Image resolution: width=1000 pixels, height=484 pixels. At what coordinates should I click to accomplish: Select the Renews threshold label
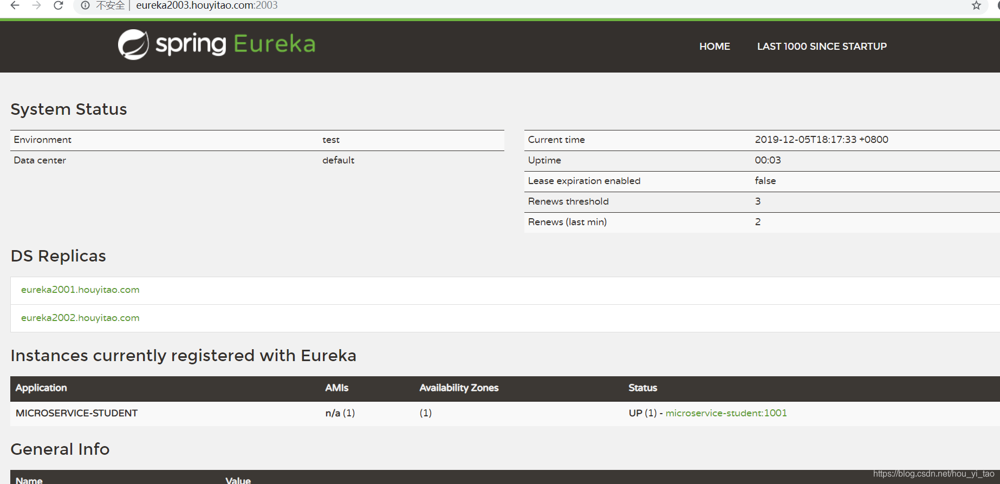[568, 201]
